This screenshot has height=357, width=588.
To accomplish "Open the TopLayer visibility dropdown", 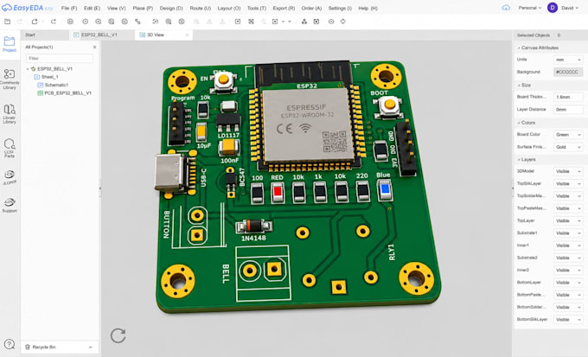I will tap(568, 221).
